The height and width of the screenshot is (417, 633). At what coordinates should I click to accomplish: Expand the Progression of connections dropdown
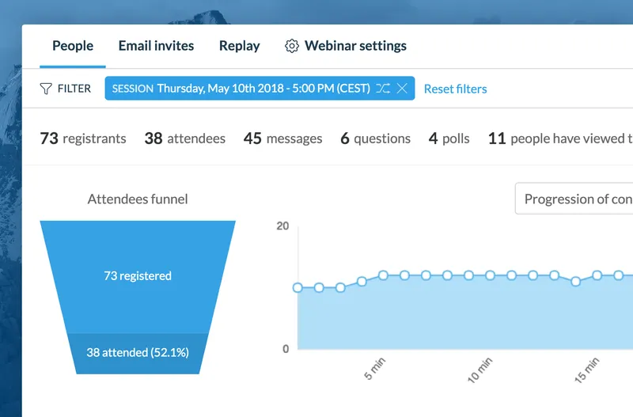pos(574,199)
